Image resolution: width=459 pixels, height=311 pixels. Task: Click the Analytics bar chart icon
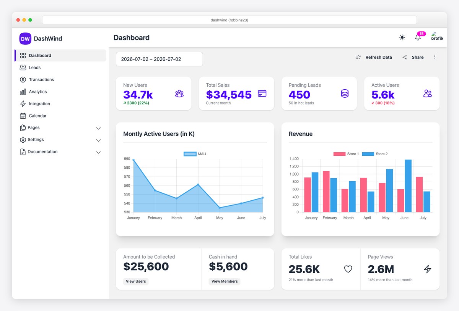[23, 92]
